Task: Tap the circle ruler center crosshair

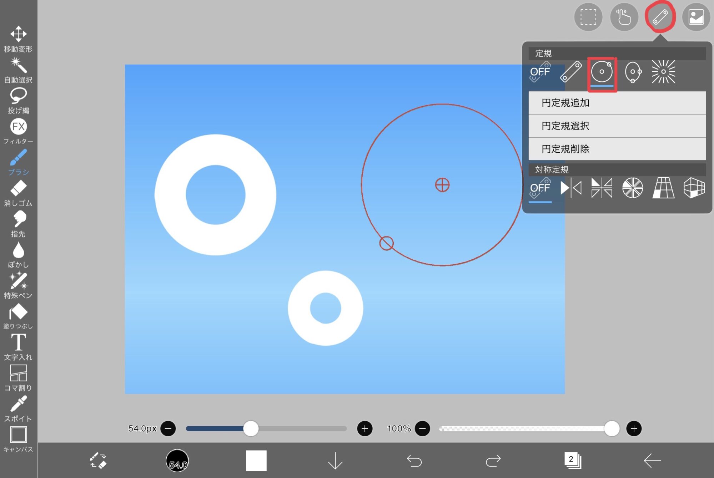Action: [x=442, y=185]
